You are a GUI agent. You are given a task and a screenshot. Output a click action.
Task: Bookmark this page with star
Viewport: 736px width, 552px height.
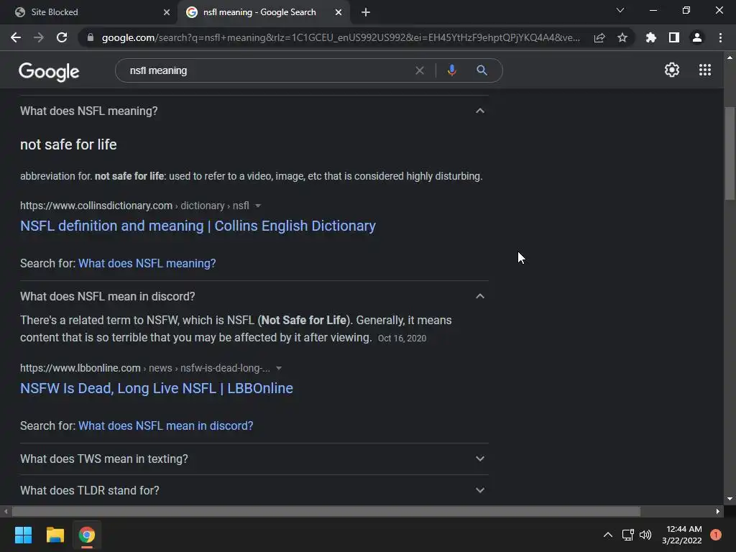622,37
